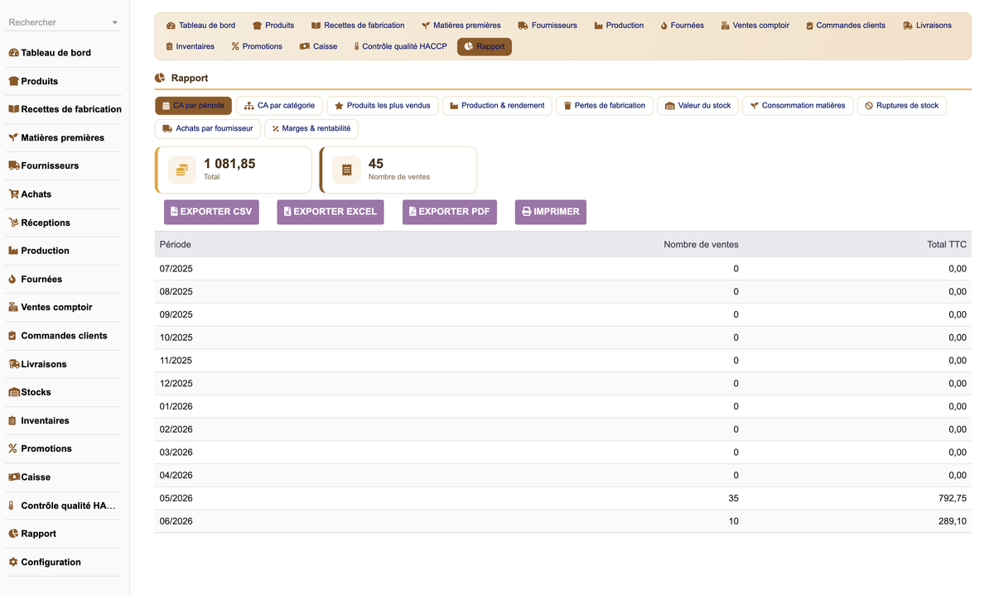The height and width of the screenshot is (613, 994).
Task: Click the Période column header
Action: click(176, 245)
